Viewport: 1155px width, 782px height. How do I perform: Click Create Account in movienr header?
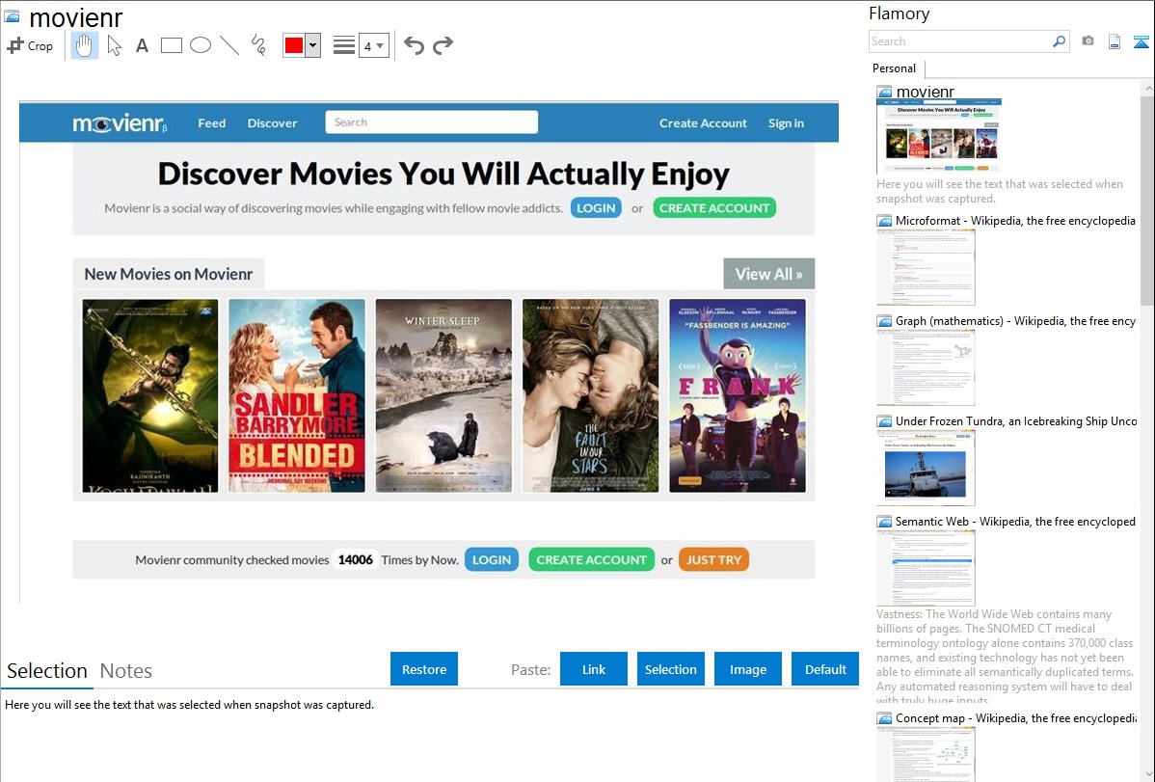pyautogui.click(x=703, y=123)
